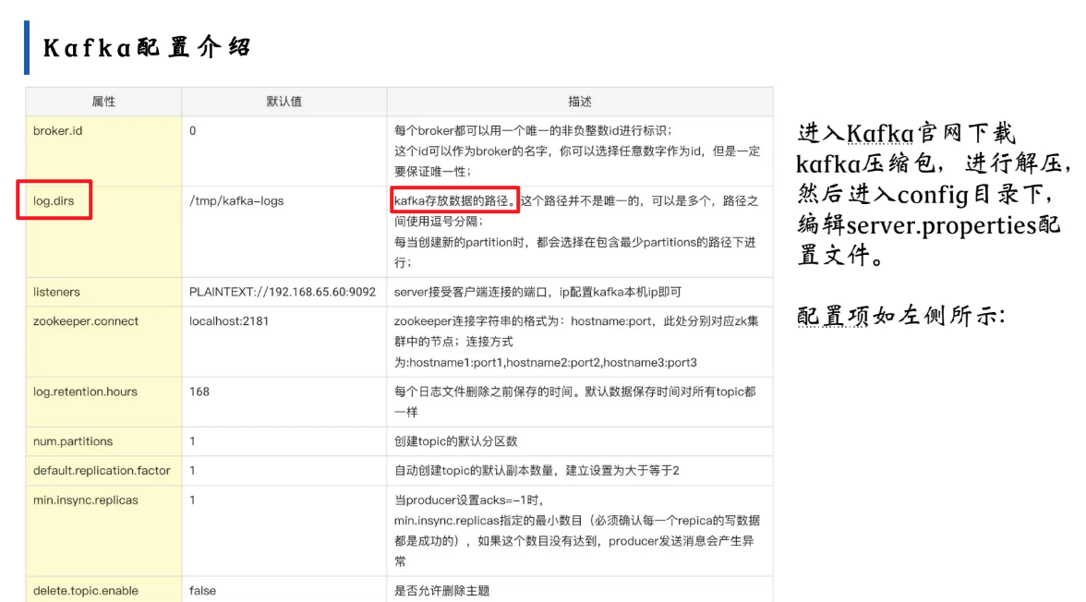Select the "default.replication.factor" property cell
Screen dimensions: 1086x602
pyautogui.click(x=103, y=470)
